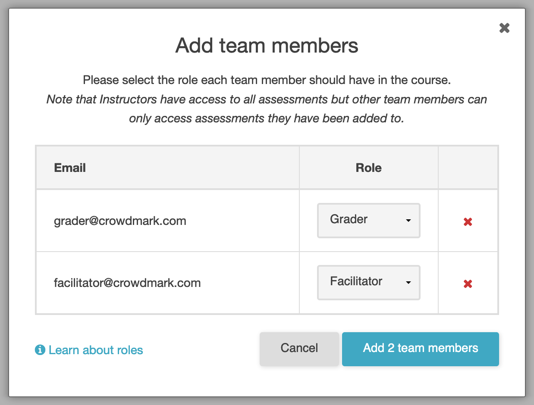The image size is (534, 405).
Task: Select the grader@crowdmark.com email text
Action: 120,221
